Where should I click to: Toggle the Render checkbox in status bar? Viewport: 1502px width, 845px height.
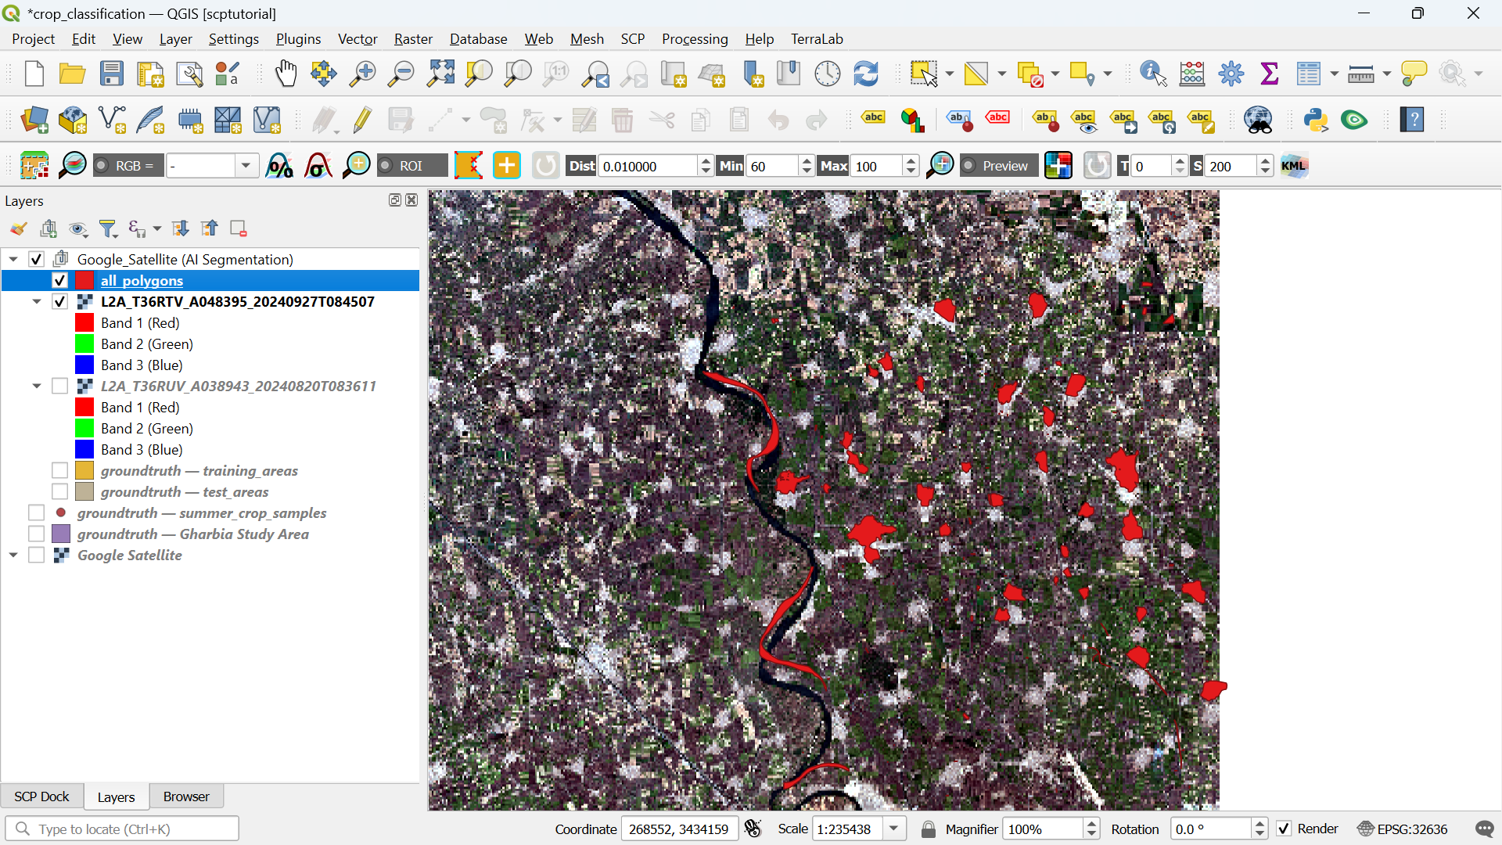pyautogui.click(x=1284, y=829)
